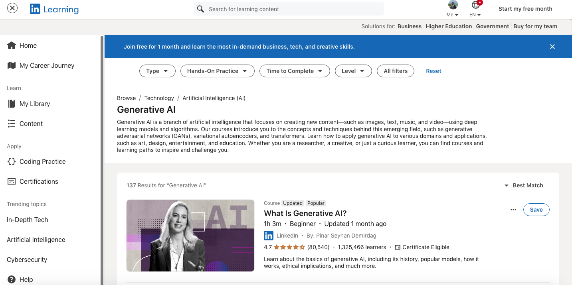Screen dimensions: 572x285
Task: Expand the Me account menu
Action: point(452,15)
